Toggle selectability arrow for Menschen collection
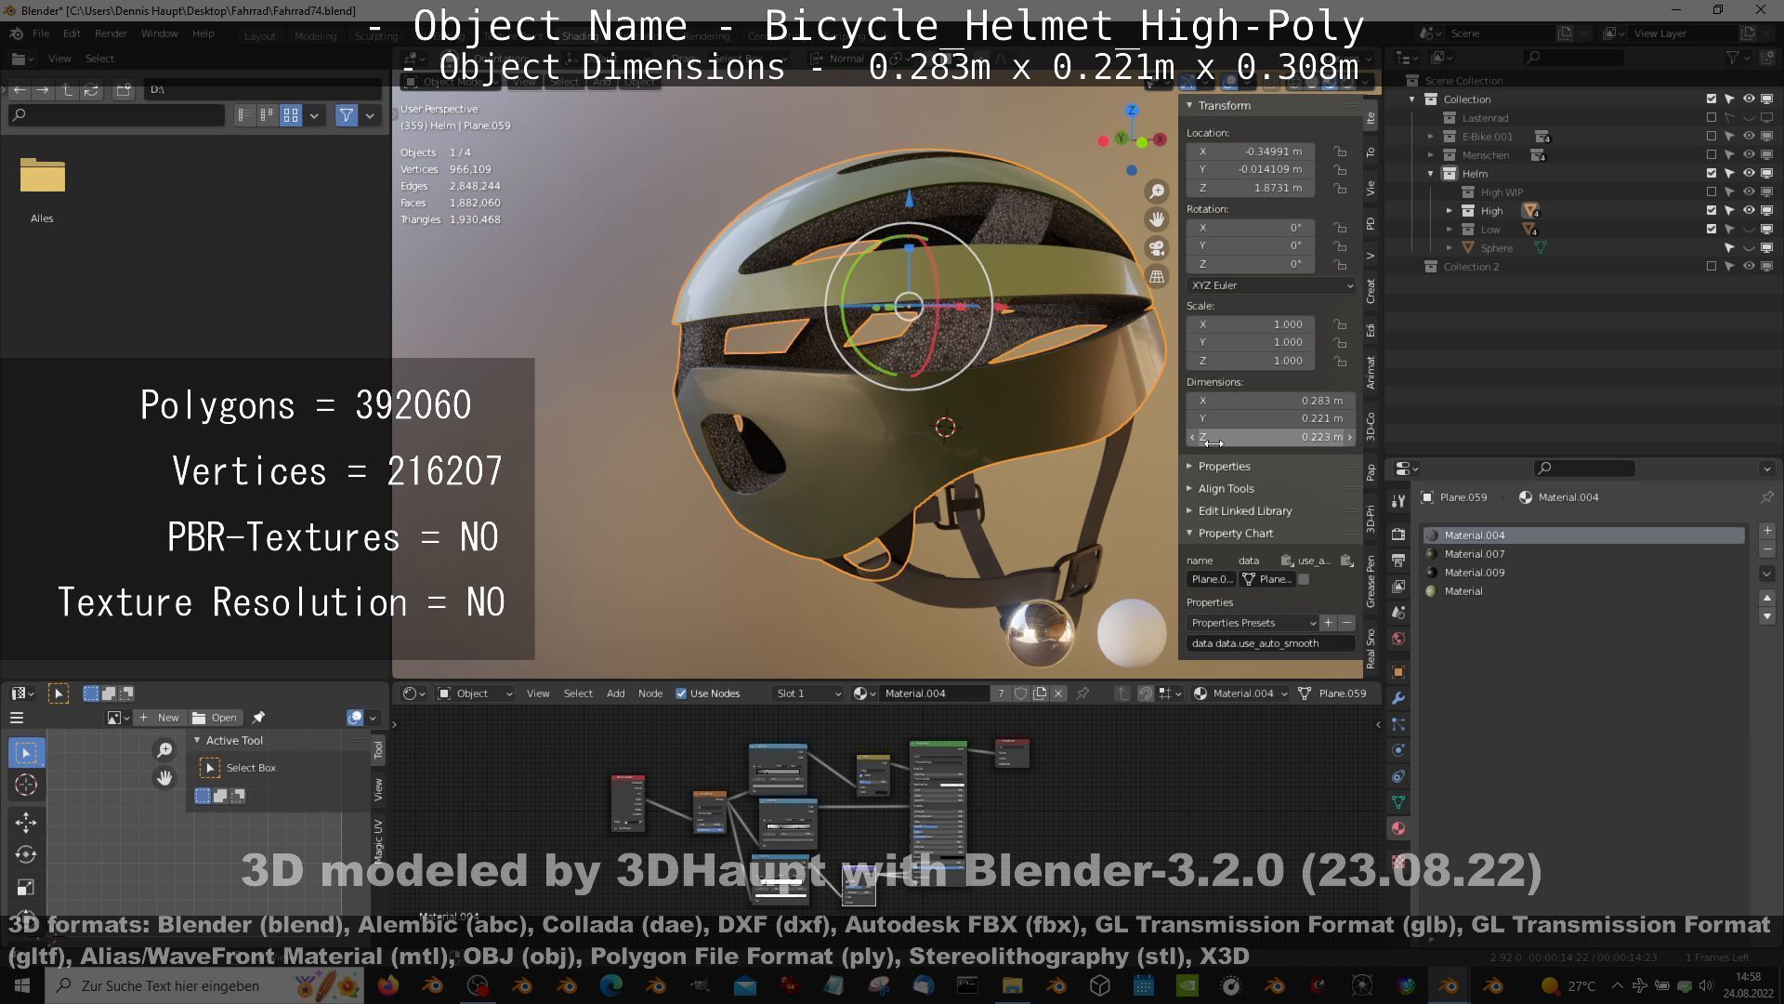The image size is (1784, 1004). (x=1730, y=155)
